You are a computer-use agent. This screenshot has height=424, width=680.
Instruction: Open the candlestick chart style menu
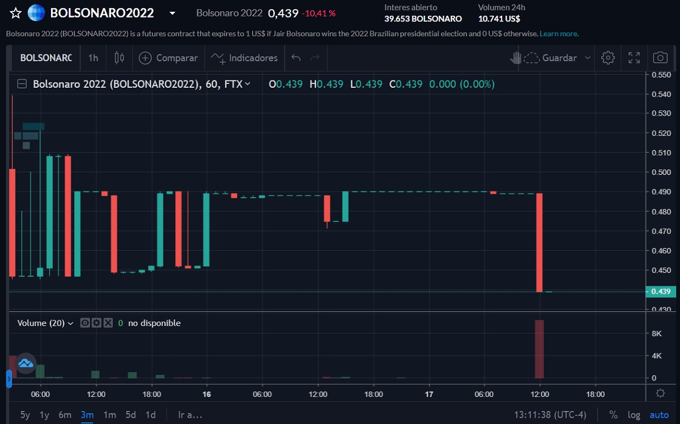[x=120, y=58]
